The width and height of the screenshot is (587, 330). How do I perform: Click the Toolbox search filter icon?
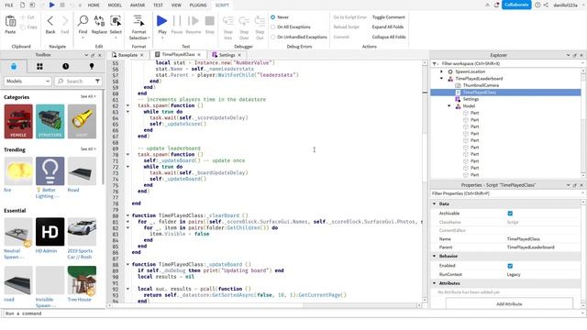click(x=98, y=82)
